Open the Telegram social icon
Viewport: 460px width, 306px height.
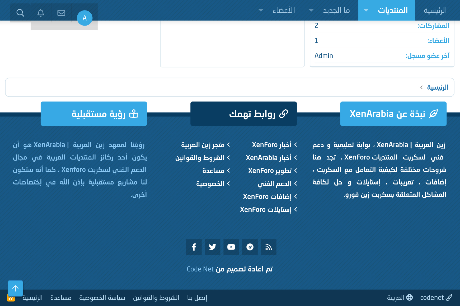(250, 247)
